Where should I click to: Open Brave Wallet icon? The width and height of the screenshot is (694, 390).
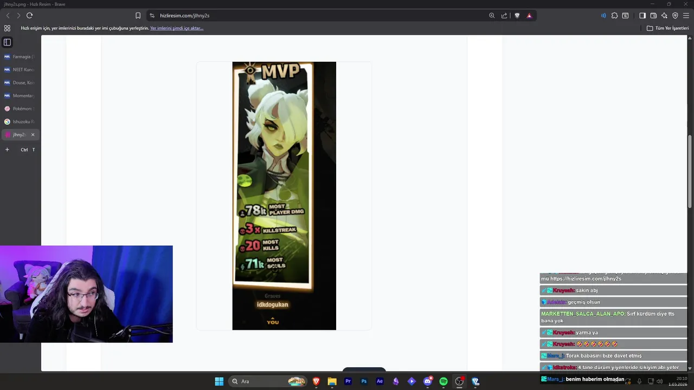pos(653,16)
